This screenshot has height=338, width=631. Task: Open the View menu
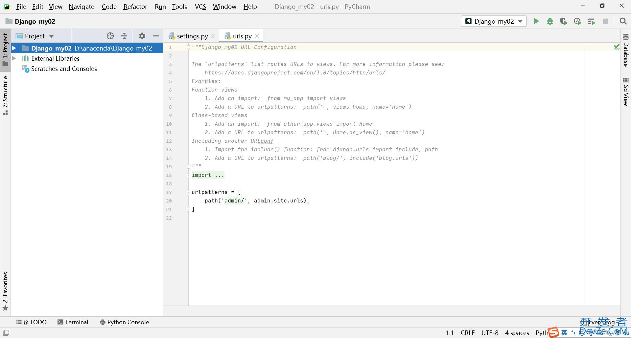(56, 7)
